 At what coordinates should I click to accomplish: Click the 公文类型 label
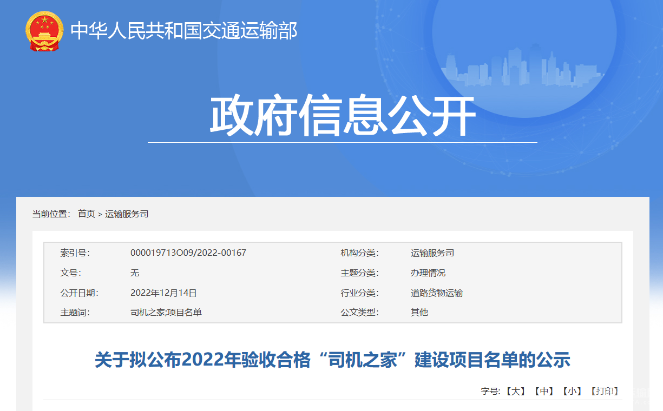click(359, 313)
